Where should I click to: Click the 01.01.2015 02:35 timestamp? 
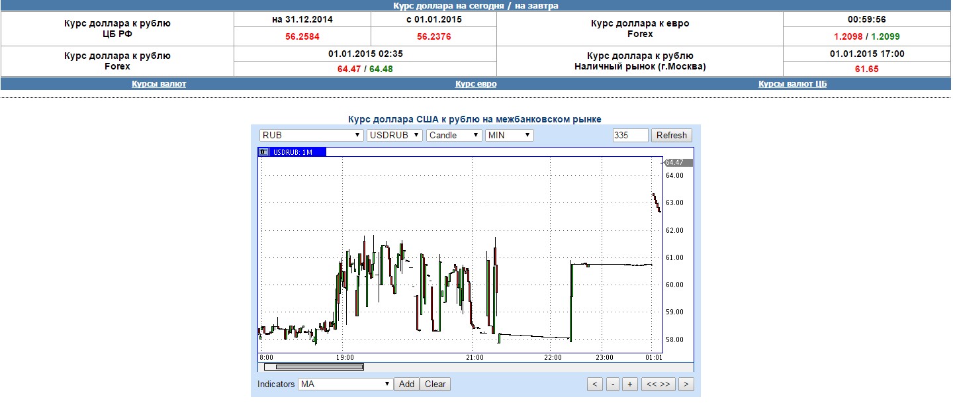tap(365, 54)
